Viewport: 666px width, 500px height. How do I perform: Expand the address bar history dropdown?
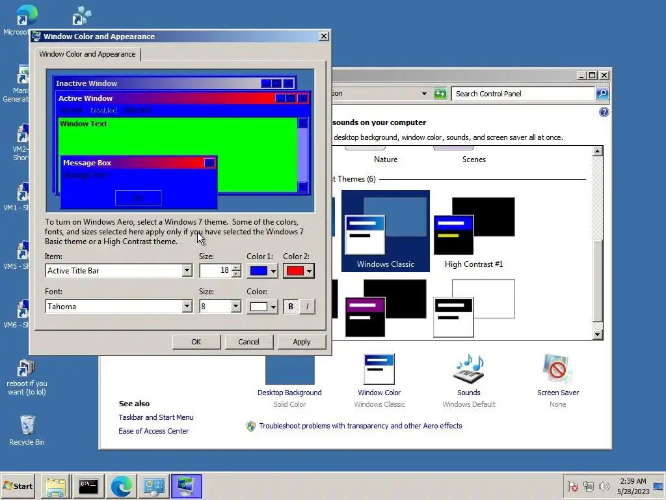[424, 94]
